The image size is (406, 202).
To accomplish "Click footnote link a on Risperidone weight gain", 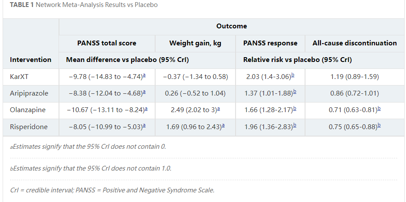I will pyautogui.click(x=223, y=127).
